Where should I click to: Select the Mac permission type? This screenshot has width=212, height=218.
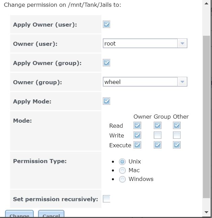[x=123, y=170]
